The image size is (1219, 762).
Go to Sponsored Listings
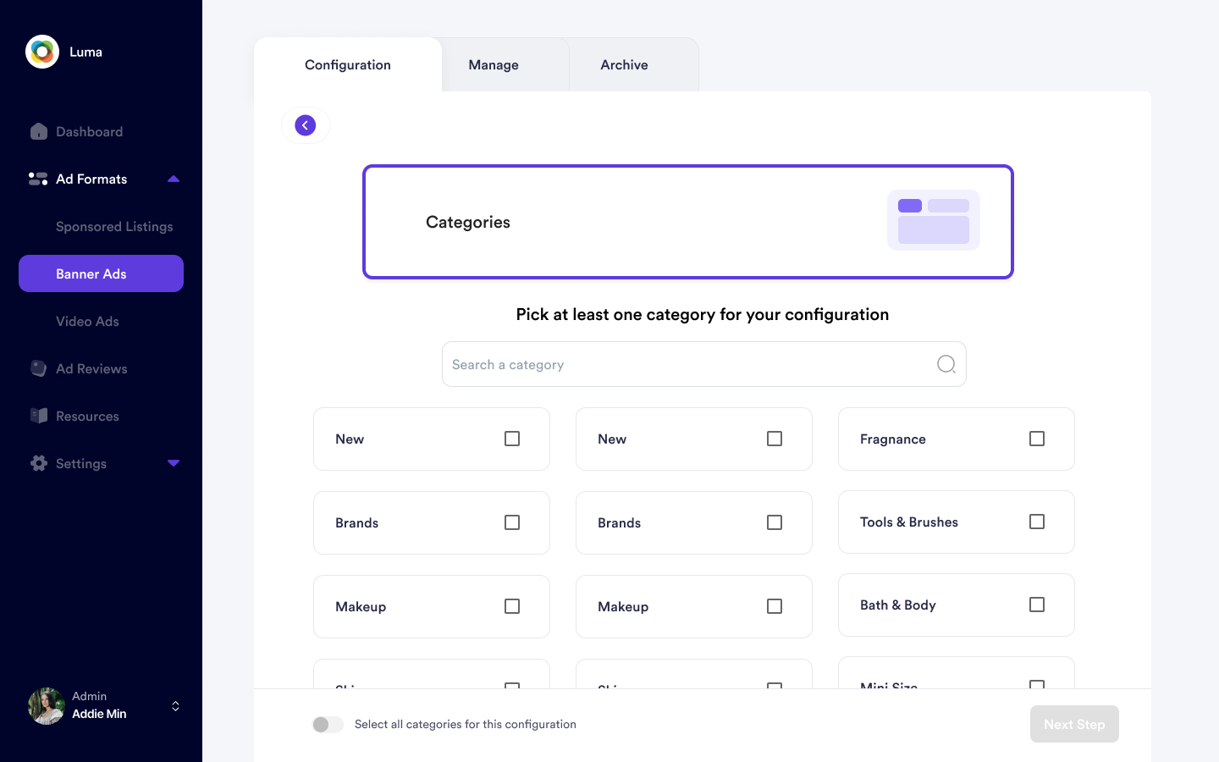(x=113, y=226)
